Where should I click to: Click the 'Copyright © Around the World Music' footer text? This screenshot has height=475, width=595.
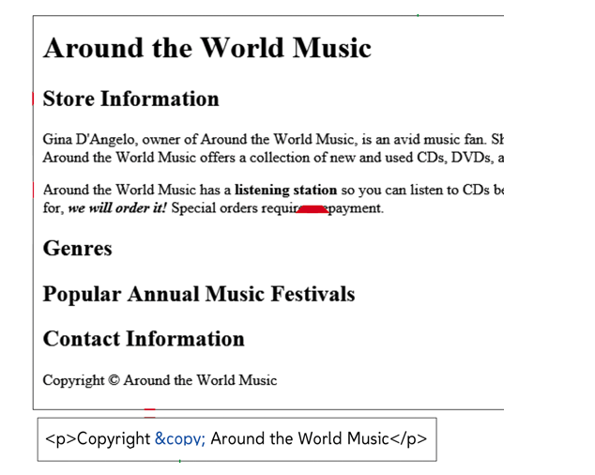point(160,380)
